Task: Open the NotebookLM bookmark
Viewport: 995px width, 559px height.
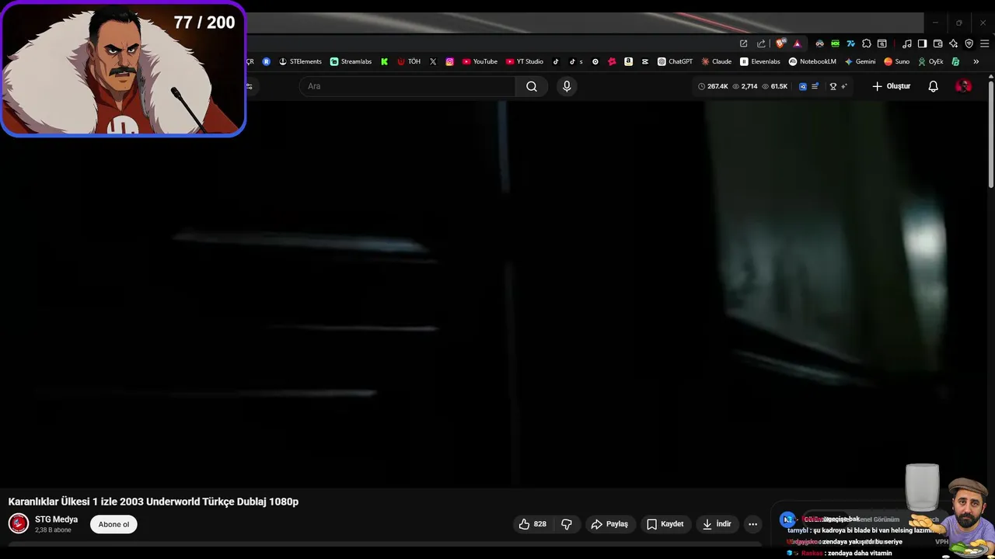Action: pos(813,61)
